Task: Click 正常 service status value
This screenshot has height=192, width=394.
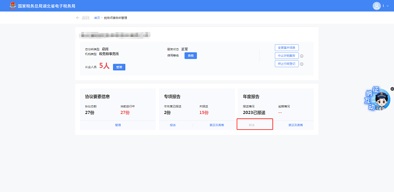Action: tap(185, 49)
